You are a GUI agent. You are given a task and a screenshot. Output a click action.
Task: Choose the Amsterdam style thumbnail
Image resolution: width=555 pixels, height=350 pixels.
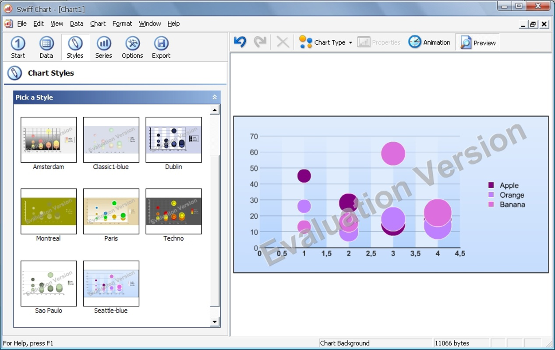[x=49, y=140]
